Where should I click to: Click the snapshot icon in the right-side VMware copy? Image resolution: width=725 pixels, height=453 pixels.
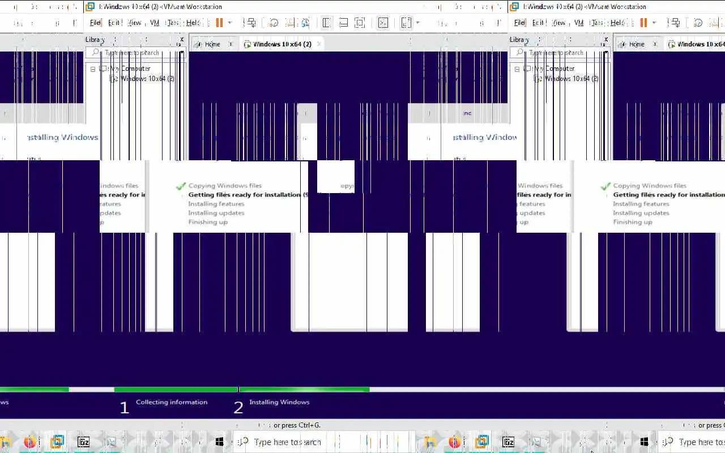(698, 23)
